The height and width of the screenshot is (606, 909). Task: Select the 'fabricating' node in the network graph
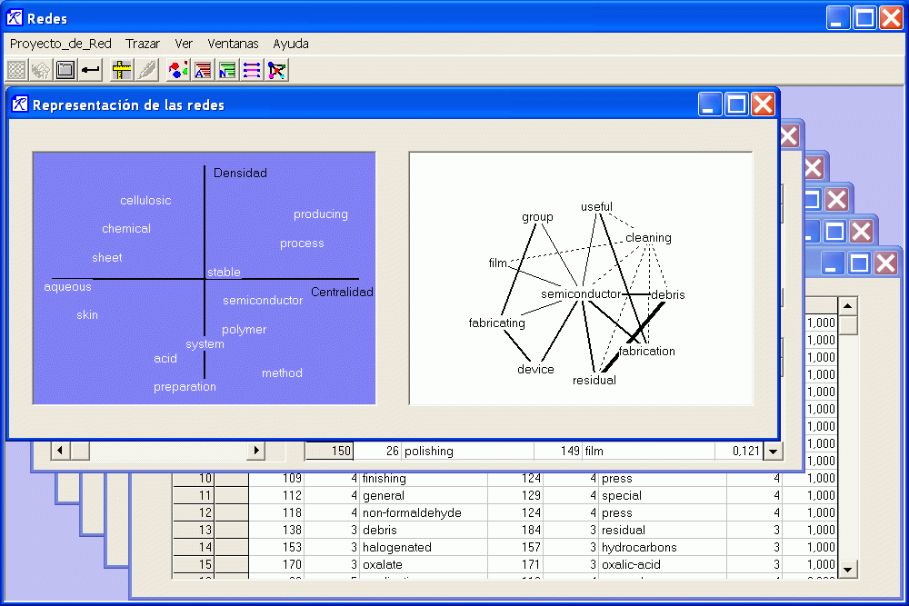[496, 323]
